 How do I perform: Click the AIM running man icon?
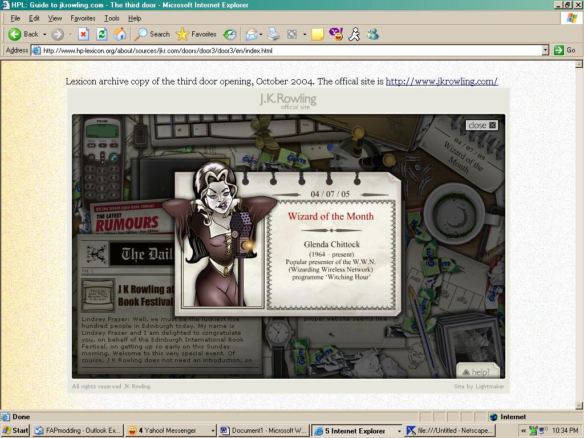[x=354, y=34]
